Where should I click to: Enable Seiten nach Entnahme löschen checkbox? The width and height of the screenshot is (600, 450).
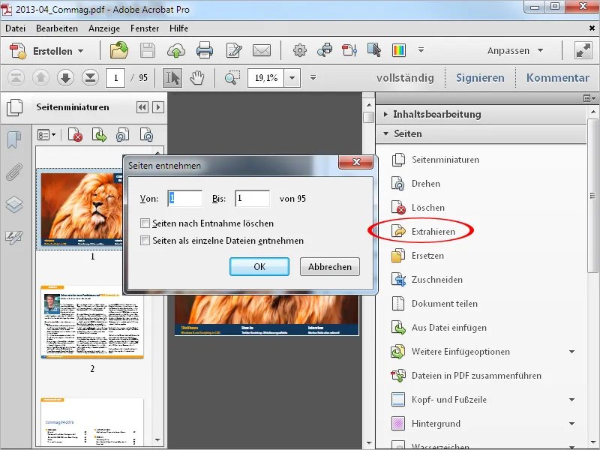click(145, 223)
